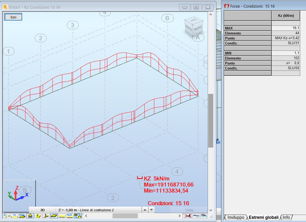This screenshot has width=306, height=222.
Task: Toggle the glasses view filter icon
Action: (196, 216)
